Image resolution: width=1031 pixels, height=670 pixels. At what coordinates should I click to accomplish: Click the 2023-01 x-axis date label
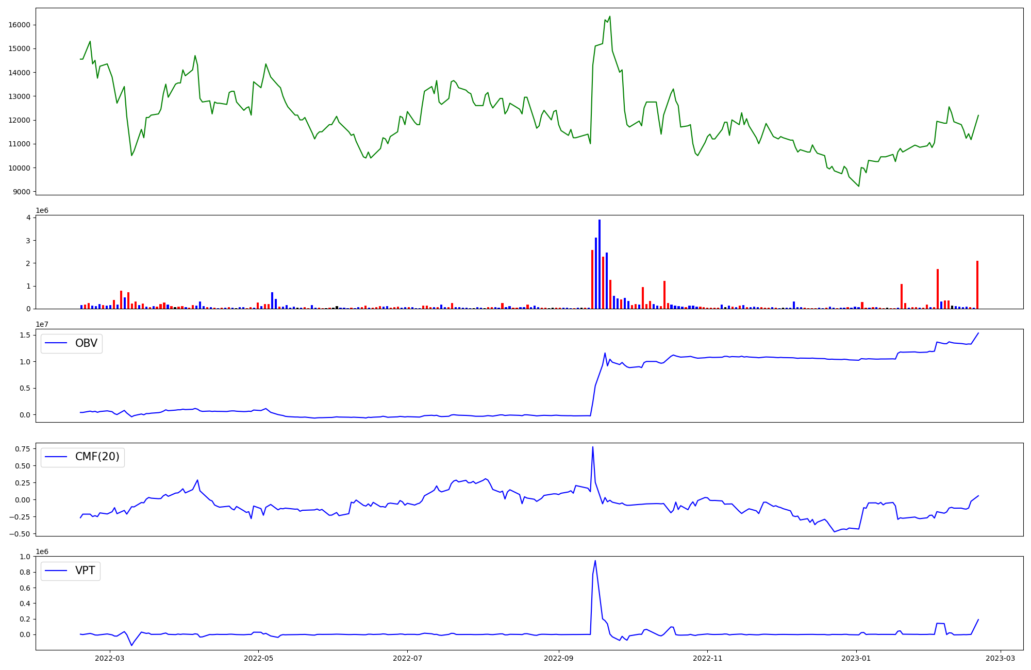pos(857,658)
